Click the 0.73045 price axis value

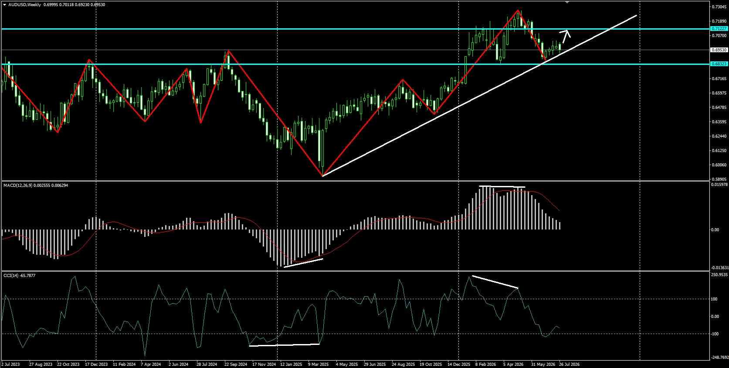click(x=719, y=7)
